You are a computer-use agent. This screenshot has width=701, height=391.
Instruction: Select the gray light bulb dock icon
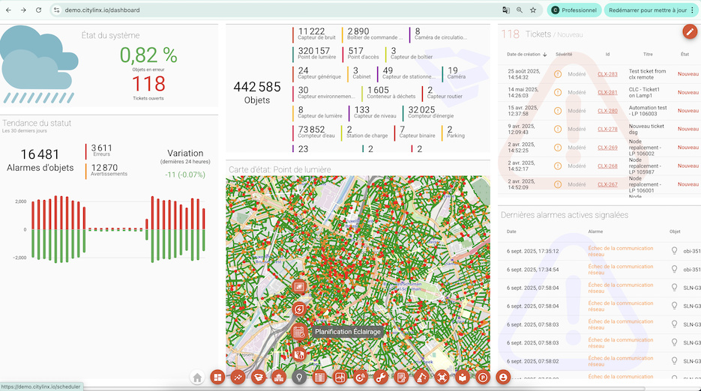point(299,378)
